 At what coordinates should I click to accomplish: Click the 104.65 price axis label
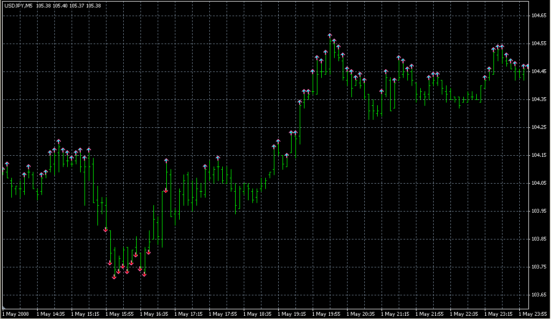coord(539,16)
